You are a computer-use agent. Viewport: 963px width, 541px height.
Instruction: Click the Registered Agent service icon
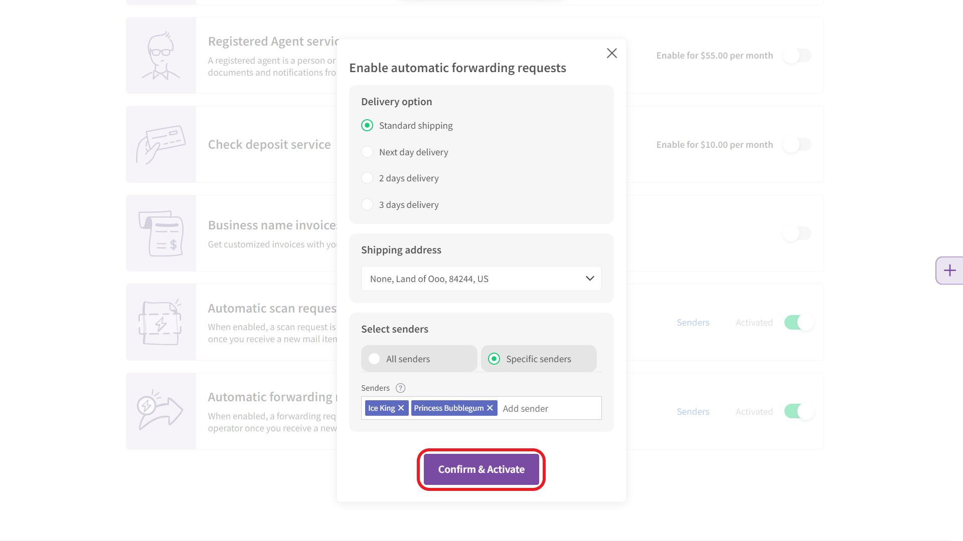[x=160, y=56]
